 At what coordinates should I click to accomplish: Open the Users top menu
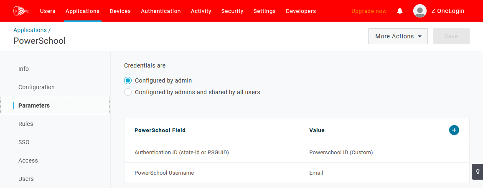pyautogui.click(x=48, y=11)
